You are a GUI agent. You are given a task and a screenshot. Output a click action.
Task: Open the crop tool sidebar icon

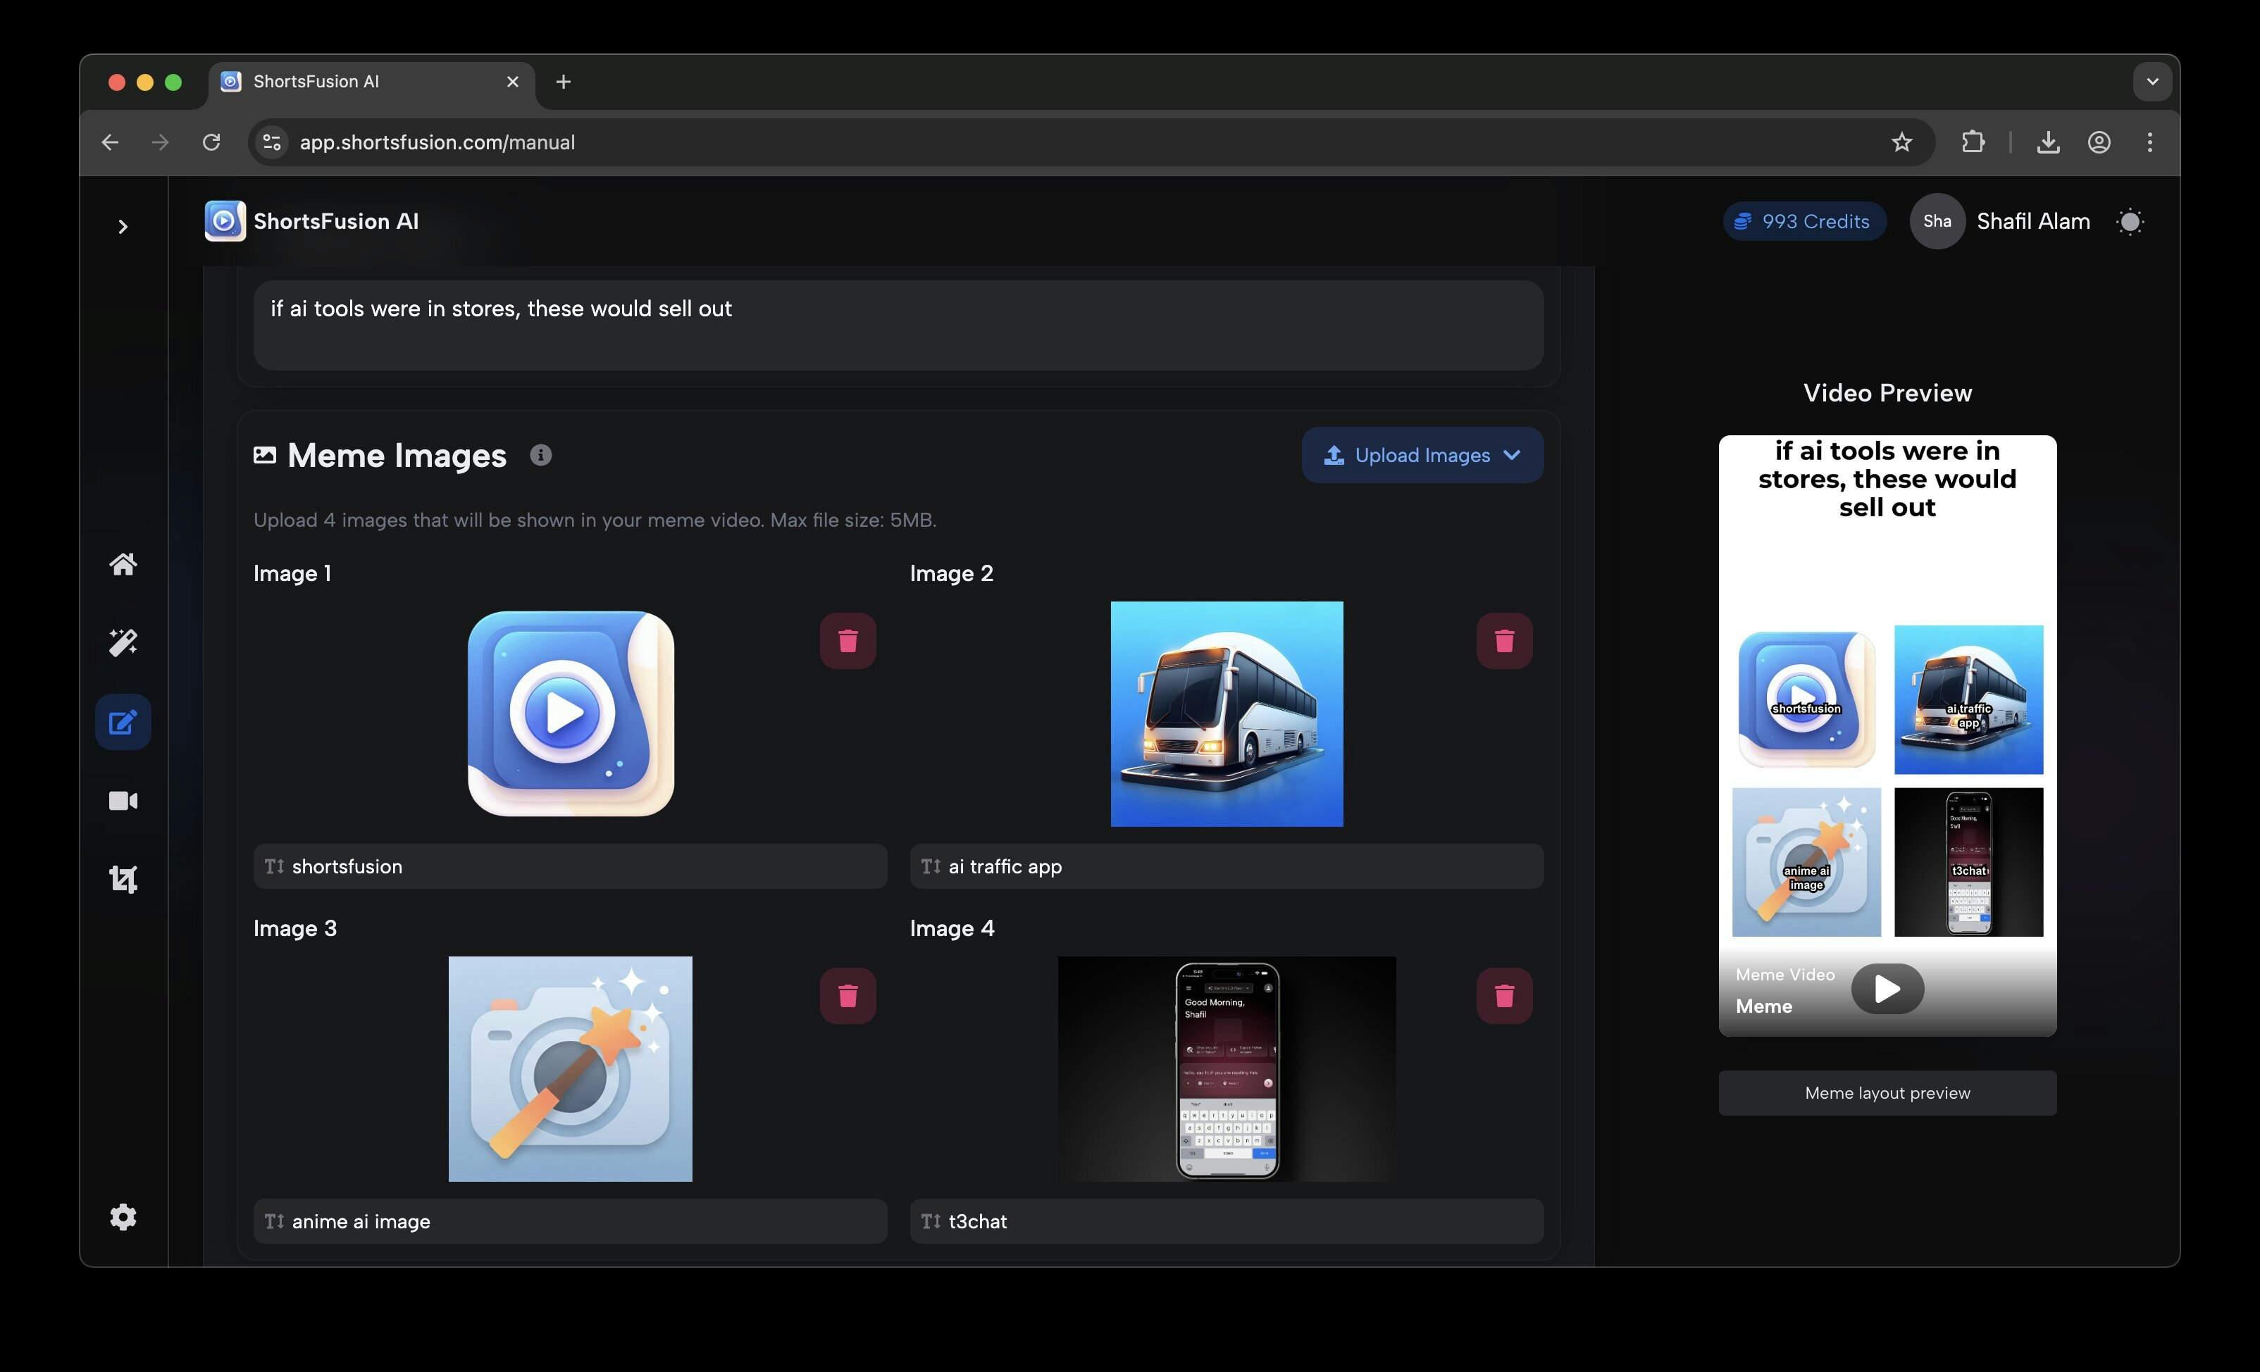pyautogui.click(x=123, y=880)
